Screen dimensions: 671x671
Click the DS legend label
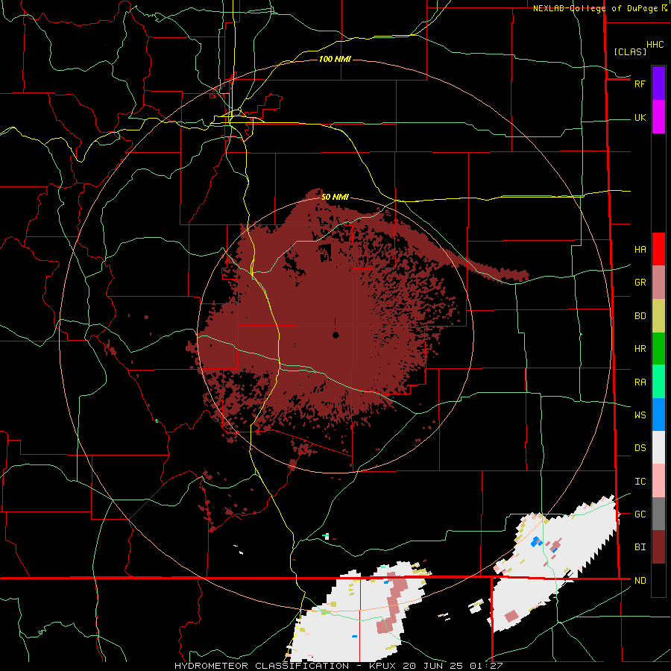pos(640,447)
